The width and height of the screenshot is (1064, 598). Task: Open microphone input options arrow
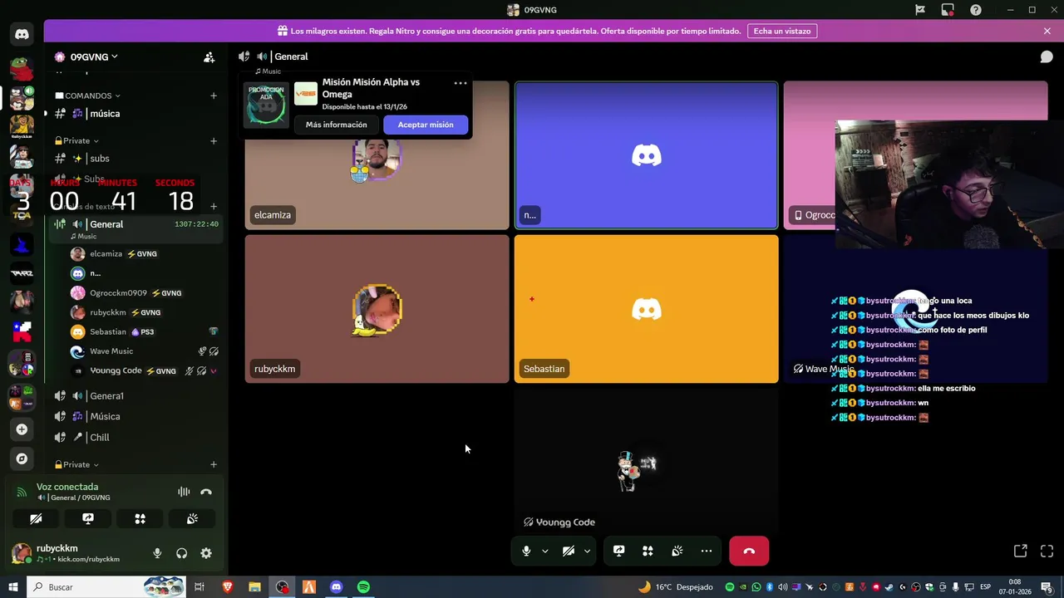pyautogui.click(x=545, y=551)
